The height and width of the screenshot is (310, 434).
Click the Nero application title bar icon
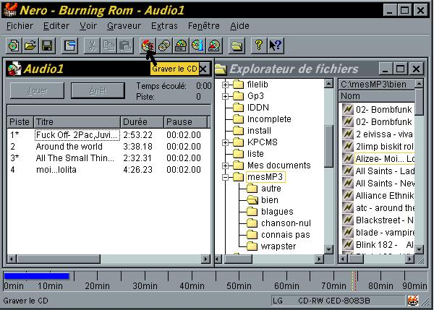tap(11, 10)
